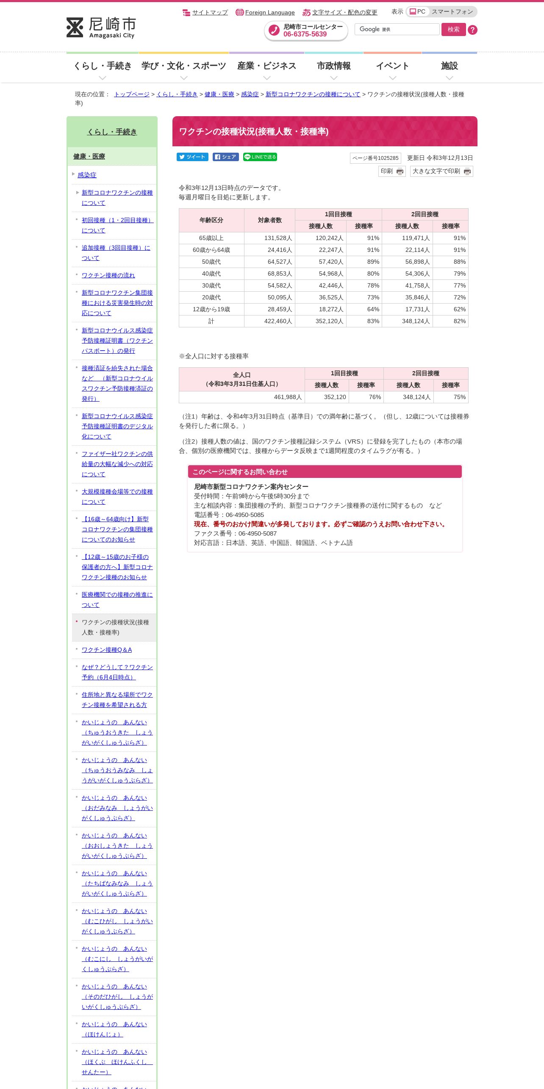
Task: Open かいじょうのあんない たちばなみなみ link
Action: pyautogui.click(x=117, y=883)
